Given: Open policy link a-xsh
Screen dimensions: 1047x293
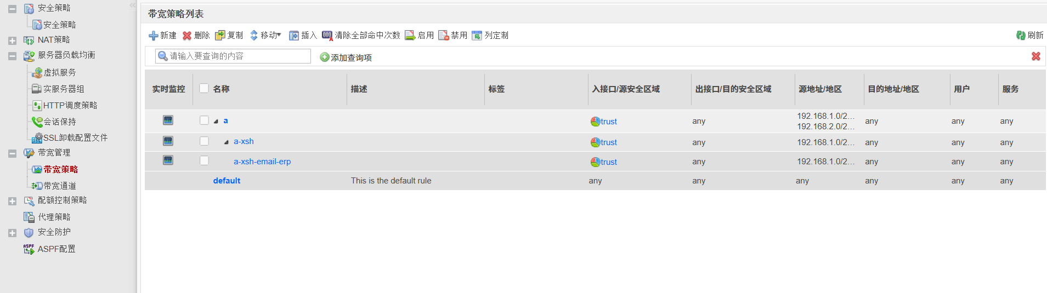Looking at the screenshot, I should (x=244, y=141).
